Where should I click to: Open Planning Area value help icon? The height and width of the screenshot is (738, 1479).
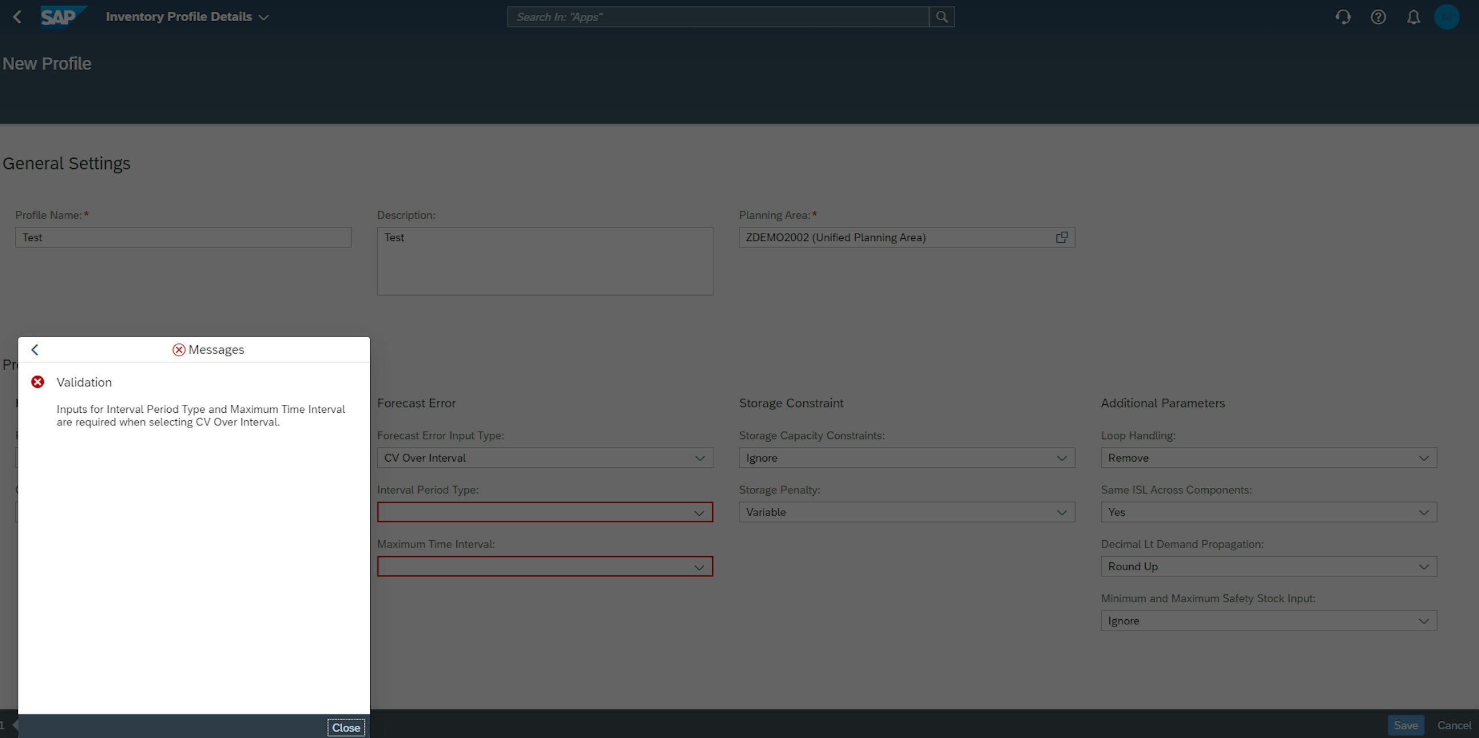(1061, 238)
